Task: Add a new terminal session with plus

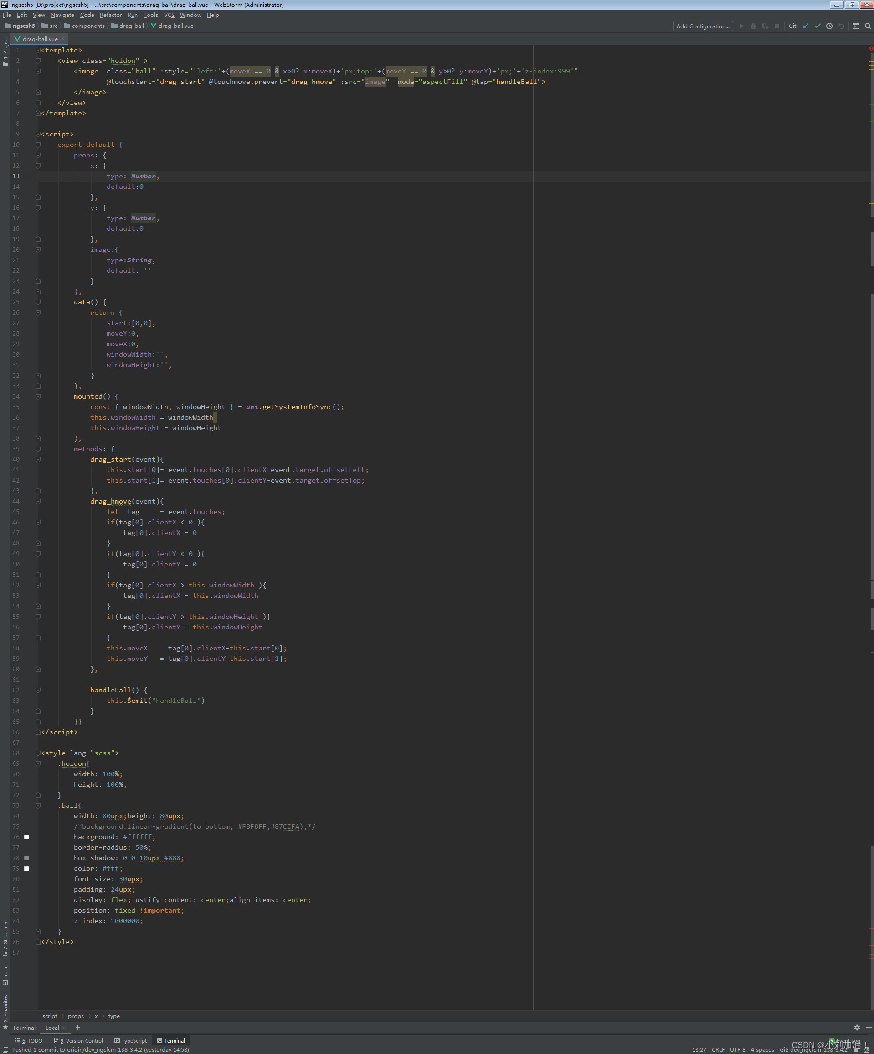Action: tap(78, 1028)
